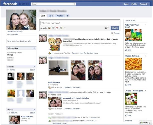Image resolution: width=153 pixels, height=125 pixels.
Task: Like the Jogue Truco ad
Action: [128, 115]
